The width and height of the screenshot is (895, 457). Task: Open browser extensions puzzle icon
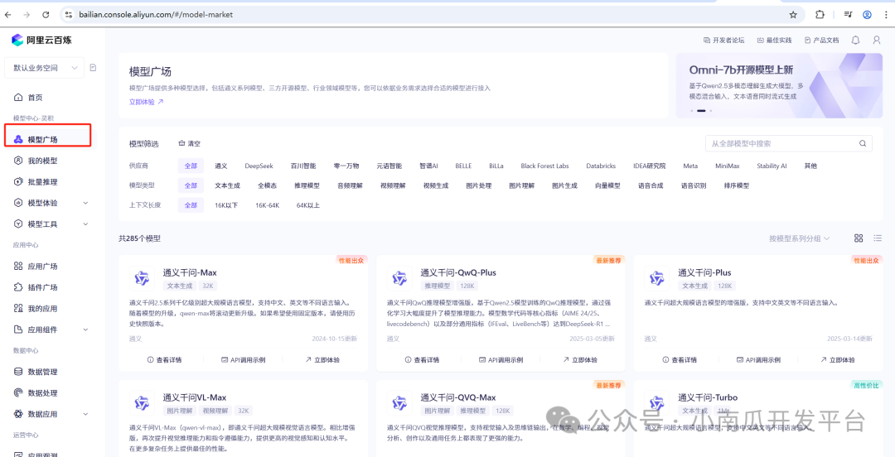[820, 14]
